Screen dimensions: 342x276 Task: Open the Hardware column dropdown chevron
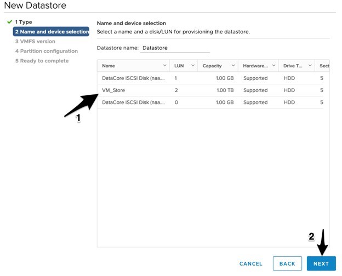point(273,65)
